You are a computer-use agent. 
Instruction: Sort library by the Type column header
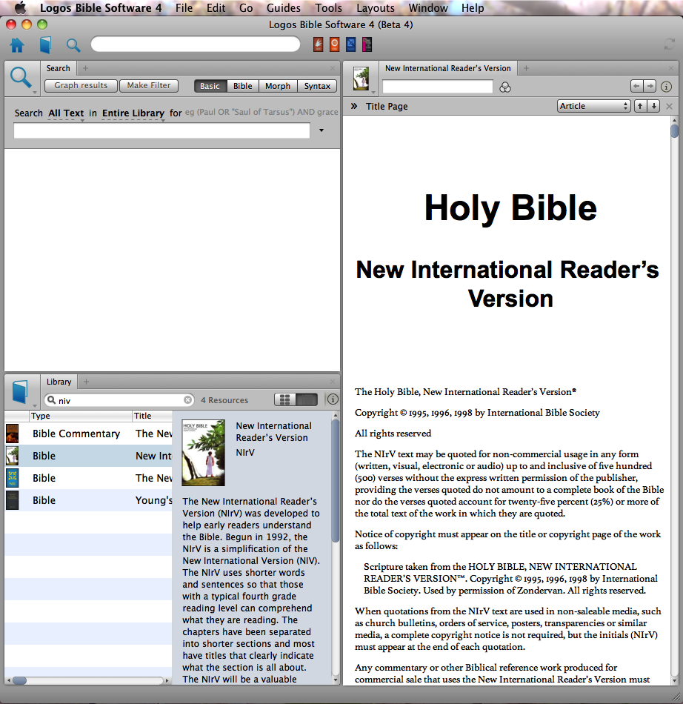point(81,416)
